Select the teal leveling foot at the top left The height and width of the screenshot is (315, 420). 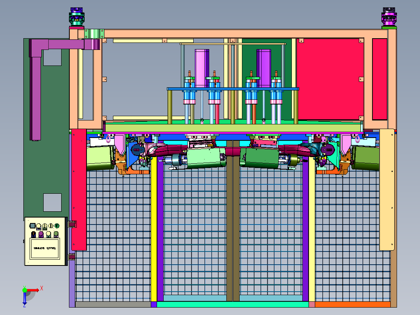pyautogui.click(x=77, y=17)
